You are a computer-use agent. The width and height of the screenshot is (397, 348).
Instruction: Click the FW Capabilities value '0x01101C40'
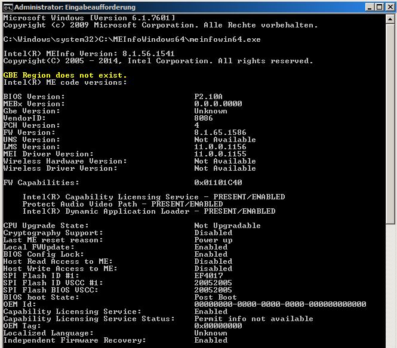218,183
